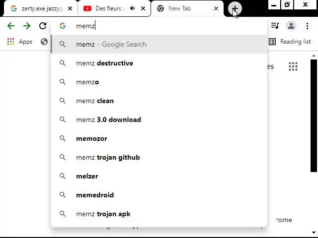Viewport: 318px width, 238px height.
Task: Open the Chrome profile avatar
Action: coord(291,26)
